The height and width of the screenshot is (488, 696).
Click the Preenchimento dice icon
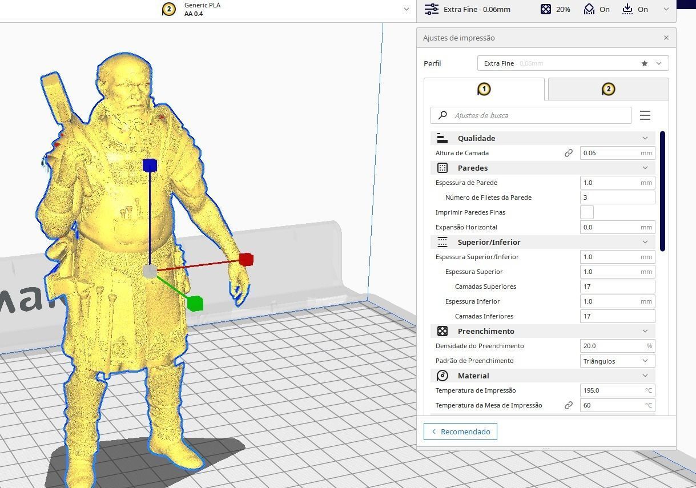click(x=442, y=330)
